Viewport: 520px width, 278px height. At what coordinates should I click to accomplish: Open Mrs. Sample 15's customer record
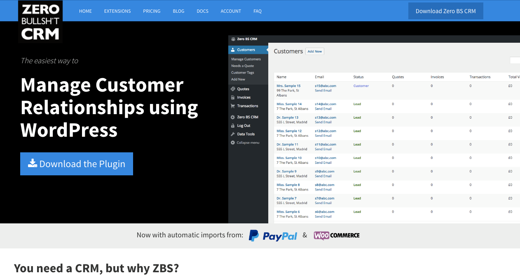coord(289,85)
